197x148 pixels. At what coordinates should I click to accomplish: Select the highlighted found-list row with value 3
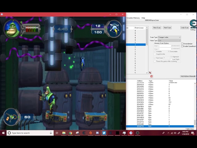click(x=136, y=44)
